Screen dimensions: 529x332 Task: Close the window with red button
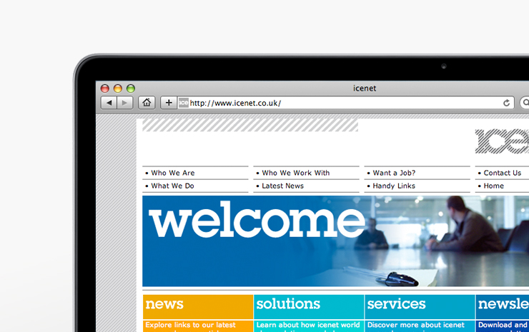pyautogui.click(x=105, y=89)
